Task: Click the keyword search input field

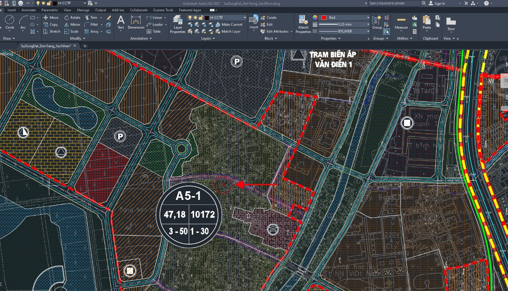Action: [394, 3]
